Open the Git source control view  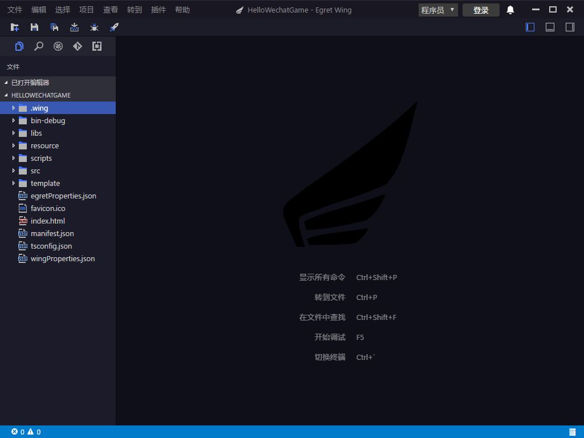tap(78, 46)
